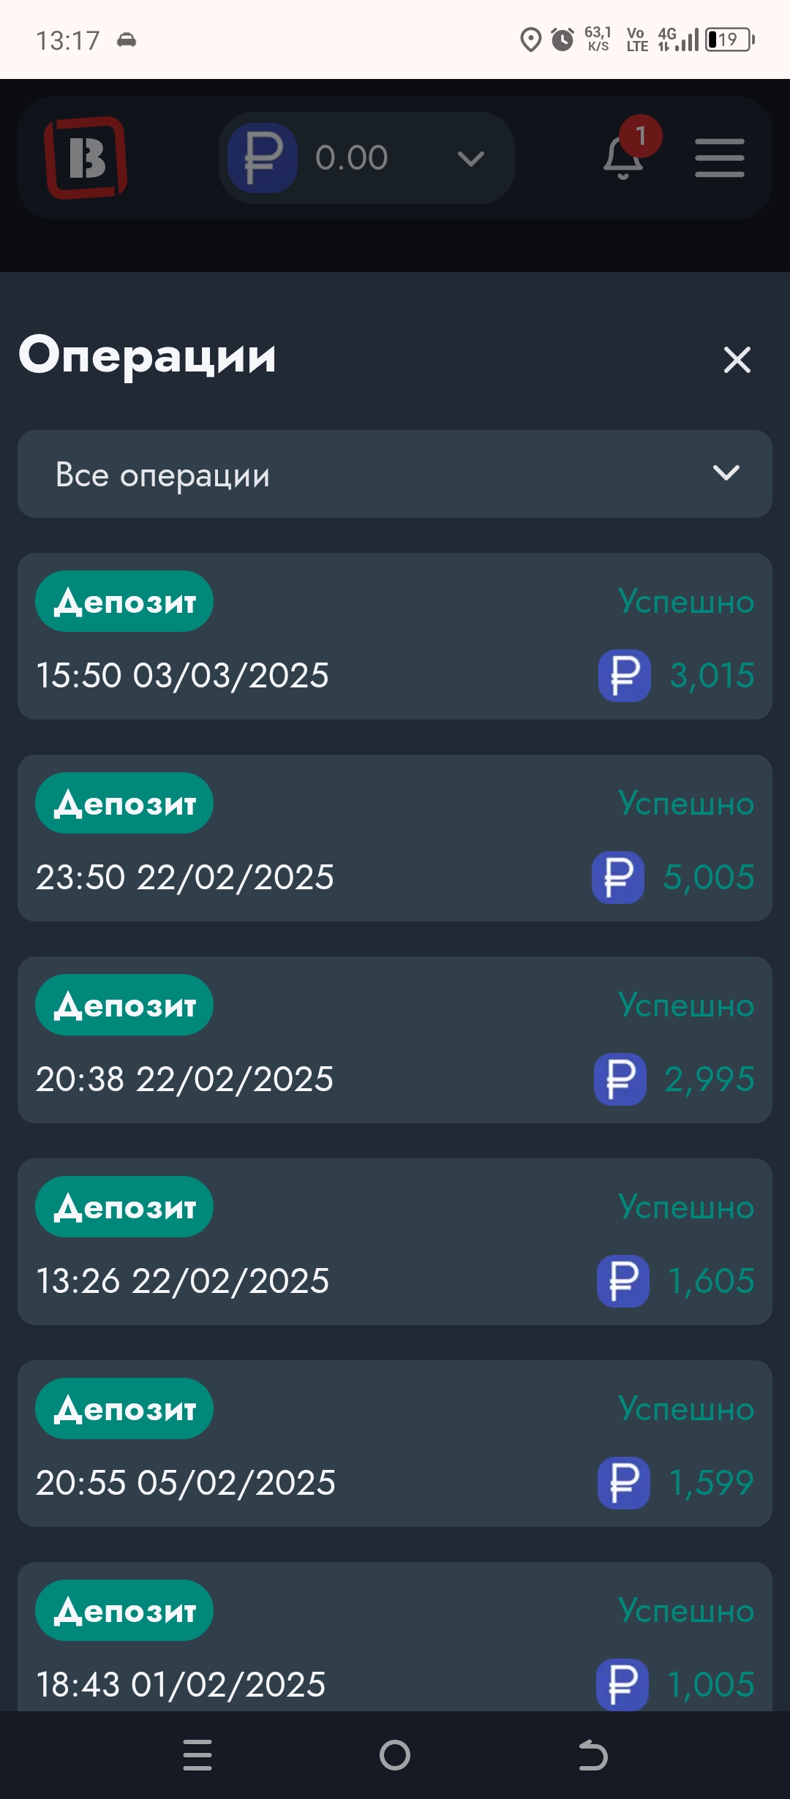
Task: Open the hamburger menu
Action: coord(719,158)
